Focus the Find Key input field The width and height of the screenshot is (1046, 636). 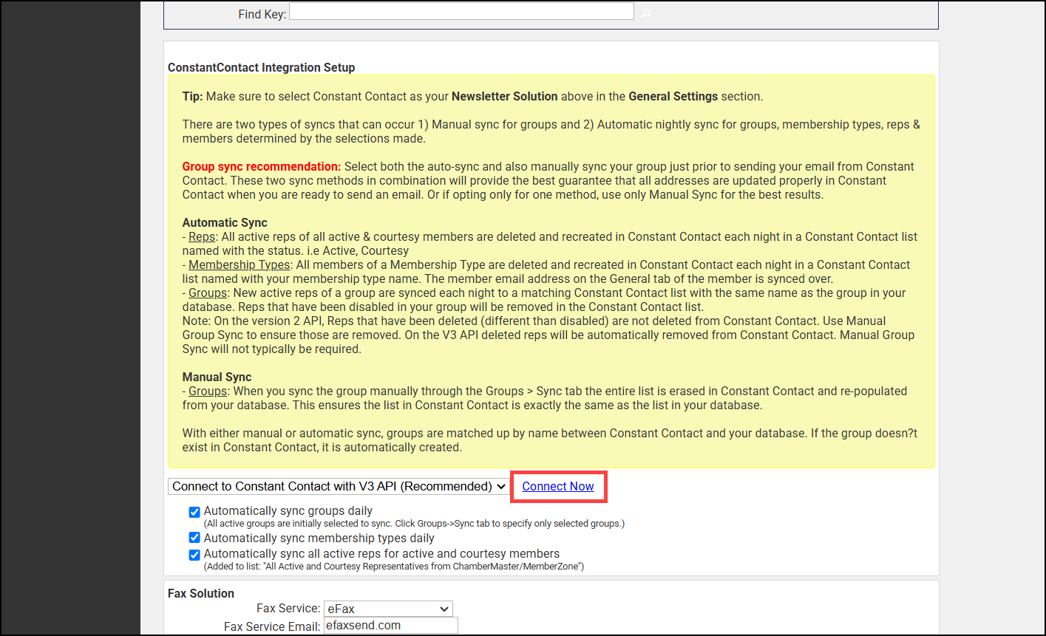461,12
